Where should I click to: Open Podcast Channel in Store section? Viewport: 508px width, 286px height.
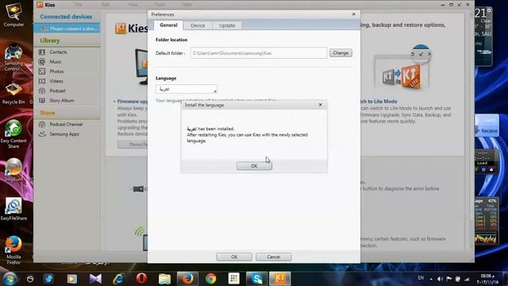click(67, 124)
